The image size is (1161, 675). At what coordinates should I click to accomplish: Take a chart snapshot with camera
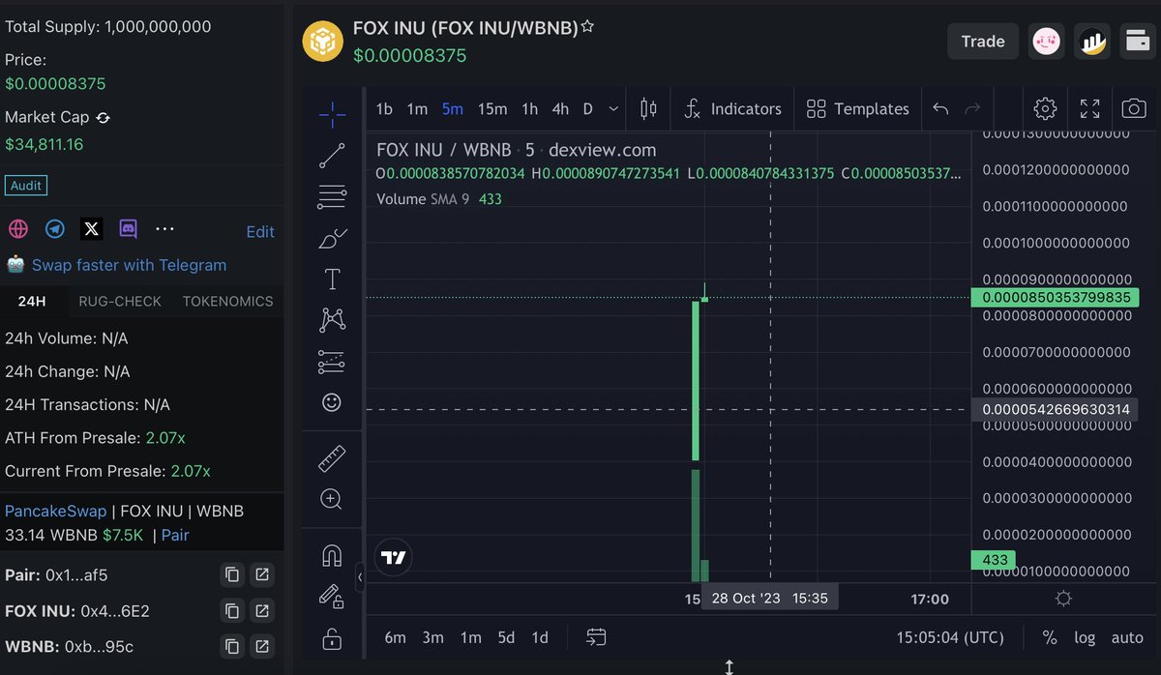tap(1134, 108)
